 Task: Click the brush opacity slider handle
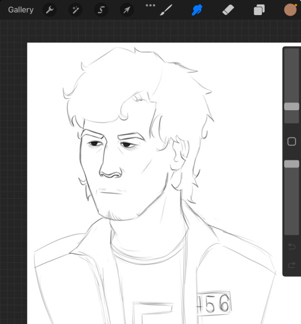click(292, 164)
